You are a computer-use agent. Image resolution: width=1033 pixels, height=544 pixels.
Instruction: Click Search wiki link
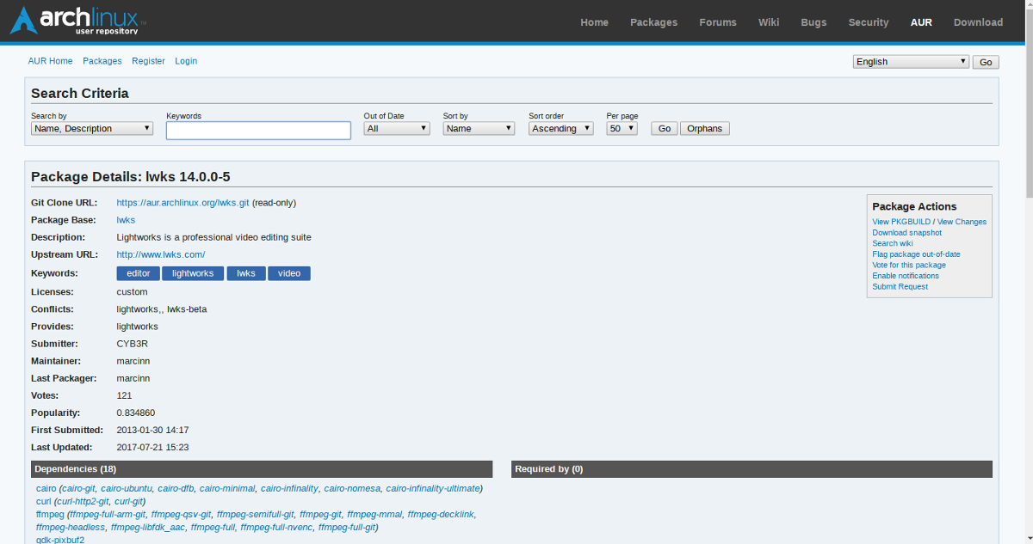click(893, 243)
